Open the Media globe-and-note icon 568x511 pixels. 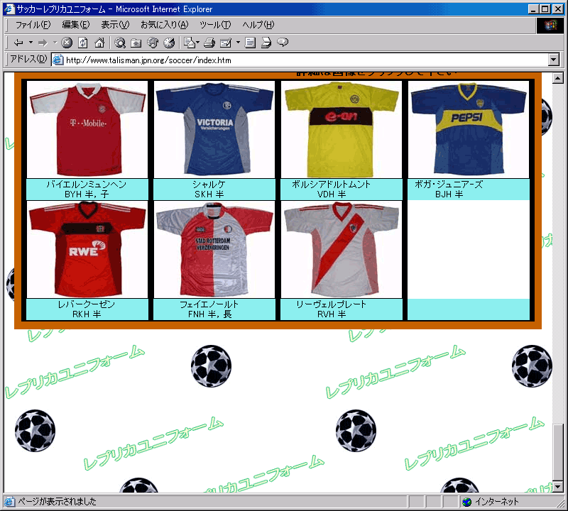pyautogui.click(x=153, y=43)
